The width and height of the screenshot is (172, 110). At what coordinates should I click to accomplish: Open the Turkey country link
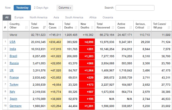pos(14,85)
